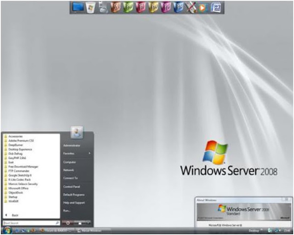The width and height of the screenshot is (294, 235).
Task: Launch Adobe InDesign from the dock
Action: click(165, 8)
